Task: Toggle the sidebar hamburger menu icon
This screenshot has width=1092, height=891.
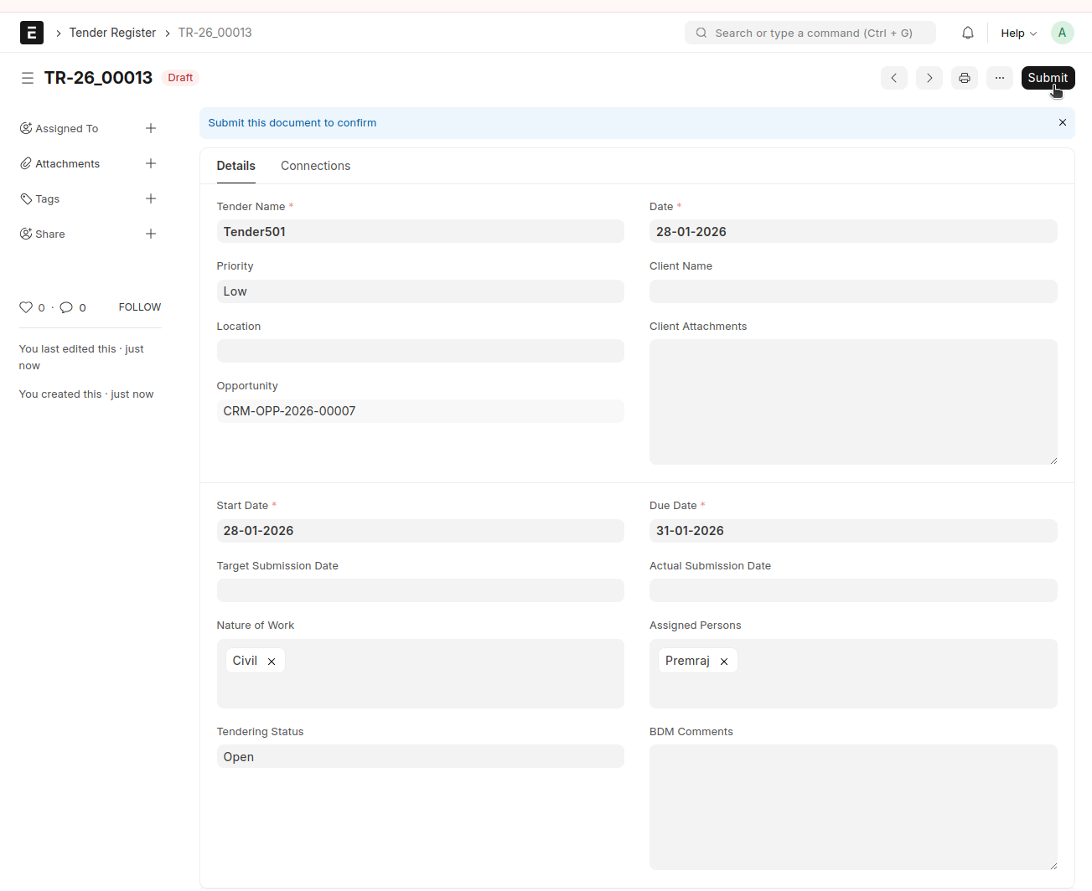Action: click(28, 78)
